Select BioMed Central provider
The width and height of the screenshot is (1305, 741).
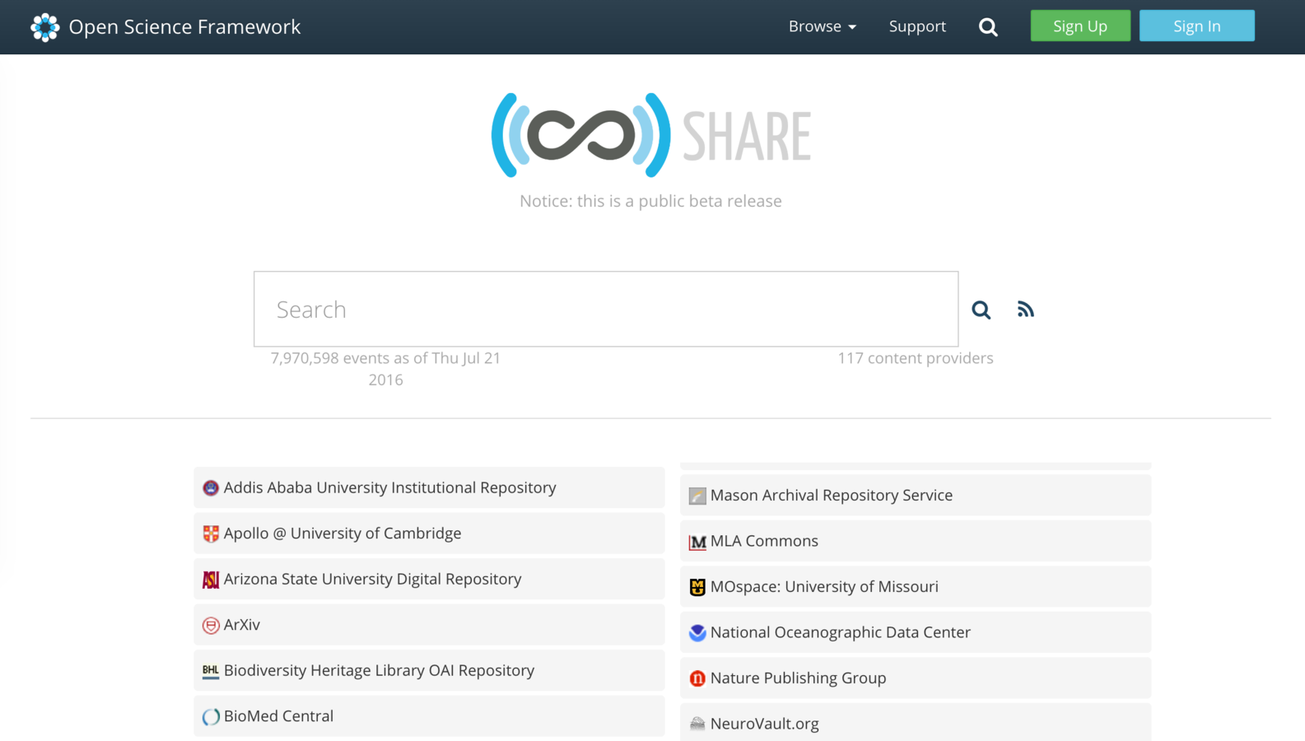[x=429, y=716]
